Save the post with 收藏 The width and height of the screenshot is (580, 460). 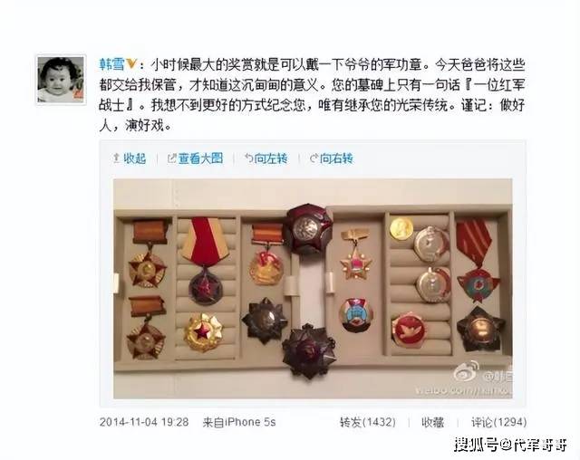coord(433,422)
